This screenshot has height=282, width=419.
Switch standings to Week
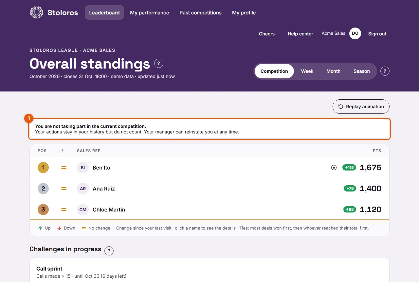[307, 71]
